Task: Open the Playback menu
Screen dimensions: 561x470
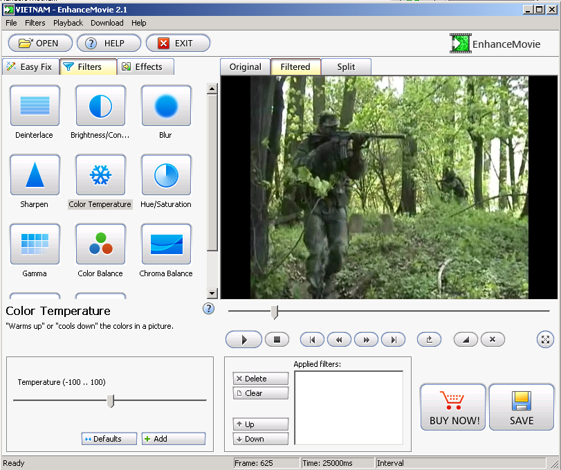Action: (68, 23)
